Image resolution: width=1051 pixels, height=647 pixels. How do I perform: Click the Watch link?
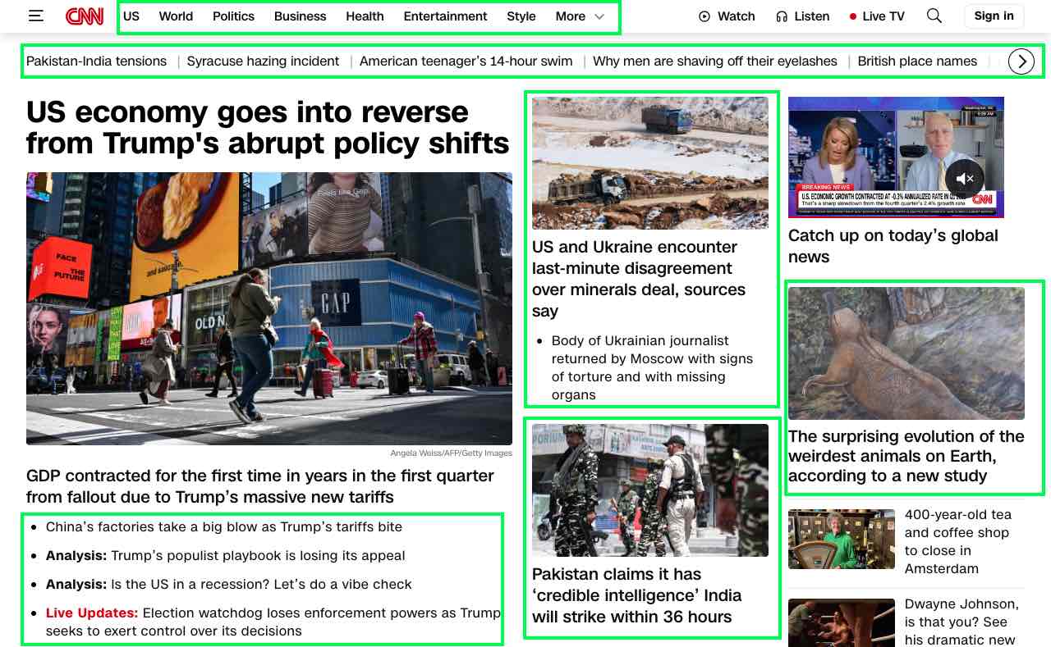pos(727,16)
